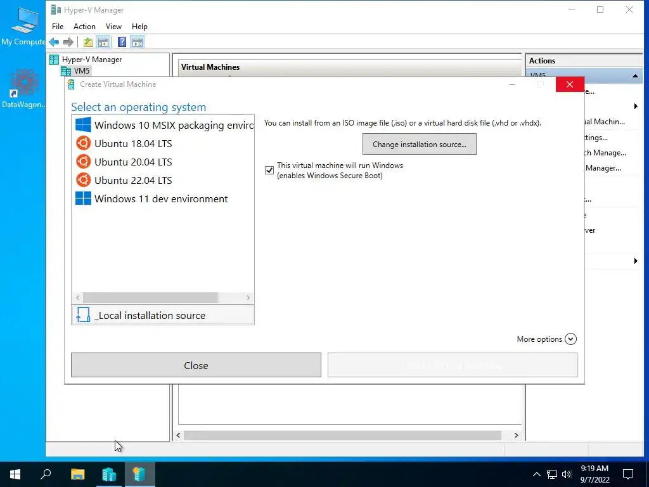Open the Windows Start menu

(x=15, y=474)
